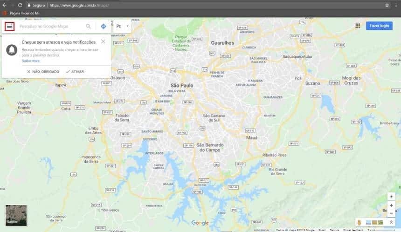Choose NÃO, OBRIGADO on the prompt

pyautogui.click(x=43, y=72)
